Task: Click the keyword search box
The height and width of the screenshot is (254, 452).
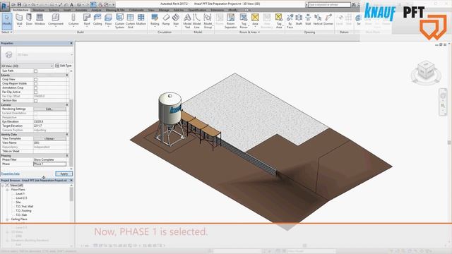Action: point(329,5)
